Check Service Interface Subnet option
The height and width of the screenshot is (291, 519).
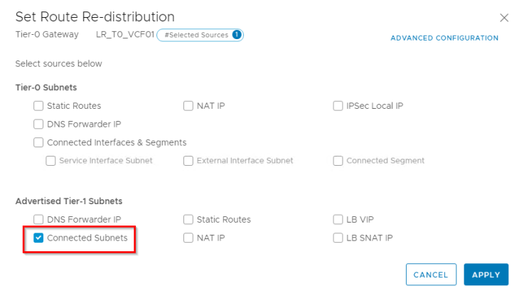50,161
